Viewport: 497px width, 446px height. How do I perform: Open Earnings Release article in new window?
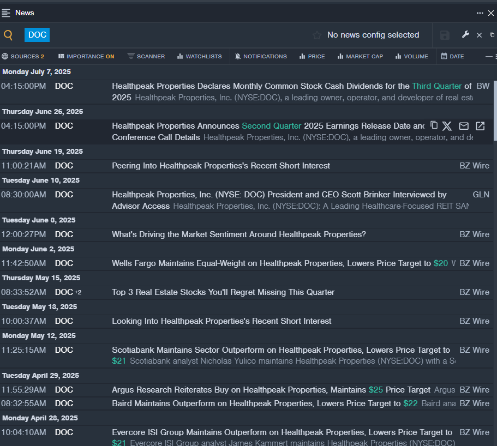coord(480,126)
